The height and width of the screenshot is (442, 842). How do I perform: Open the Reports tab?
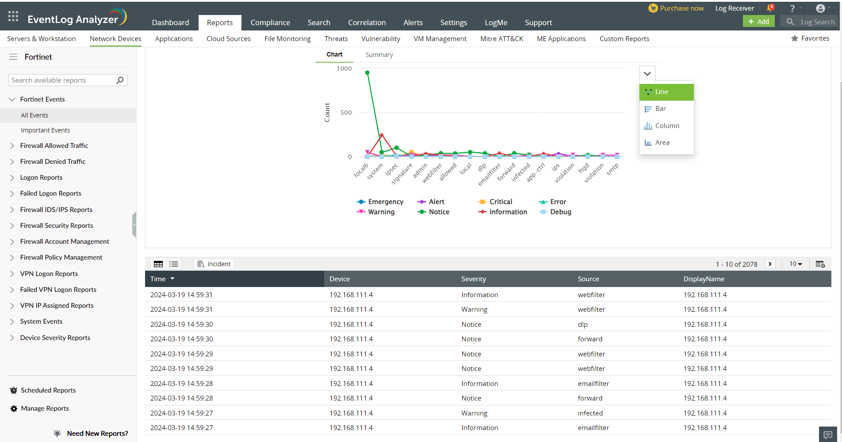coord(220,23)
